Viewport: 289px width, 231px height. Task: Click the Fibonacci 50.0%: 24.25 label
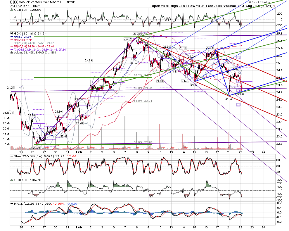tap(143, 88)
